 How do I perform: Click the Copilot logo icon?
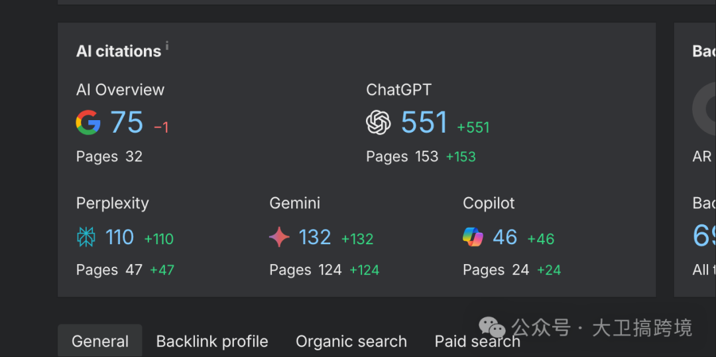pyautogui.click(x=473, y=237)
